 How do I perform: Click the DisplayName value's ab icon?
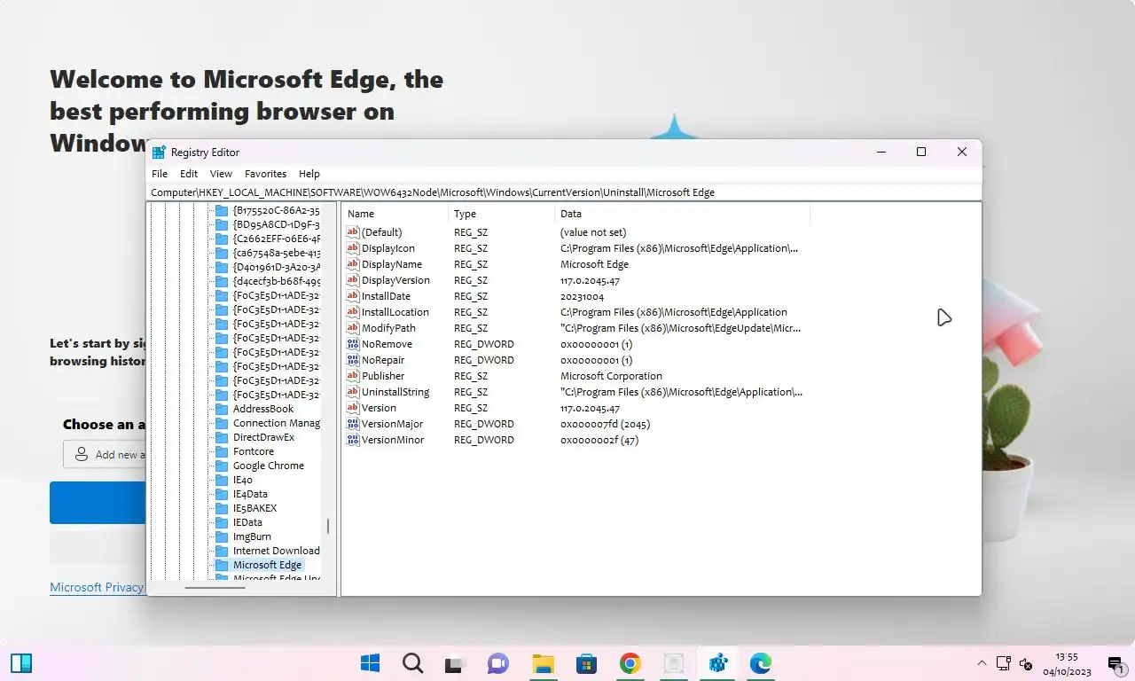353,264
